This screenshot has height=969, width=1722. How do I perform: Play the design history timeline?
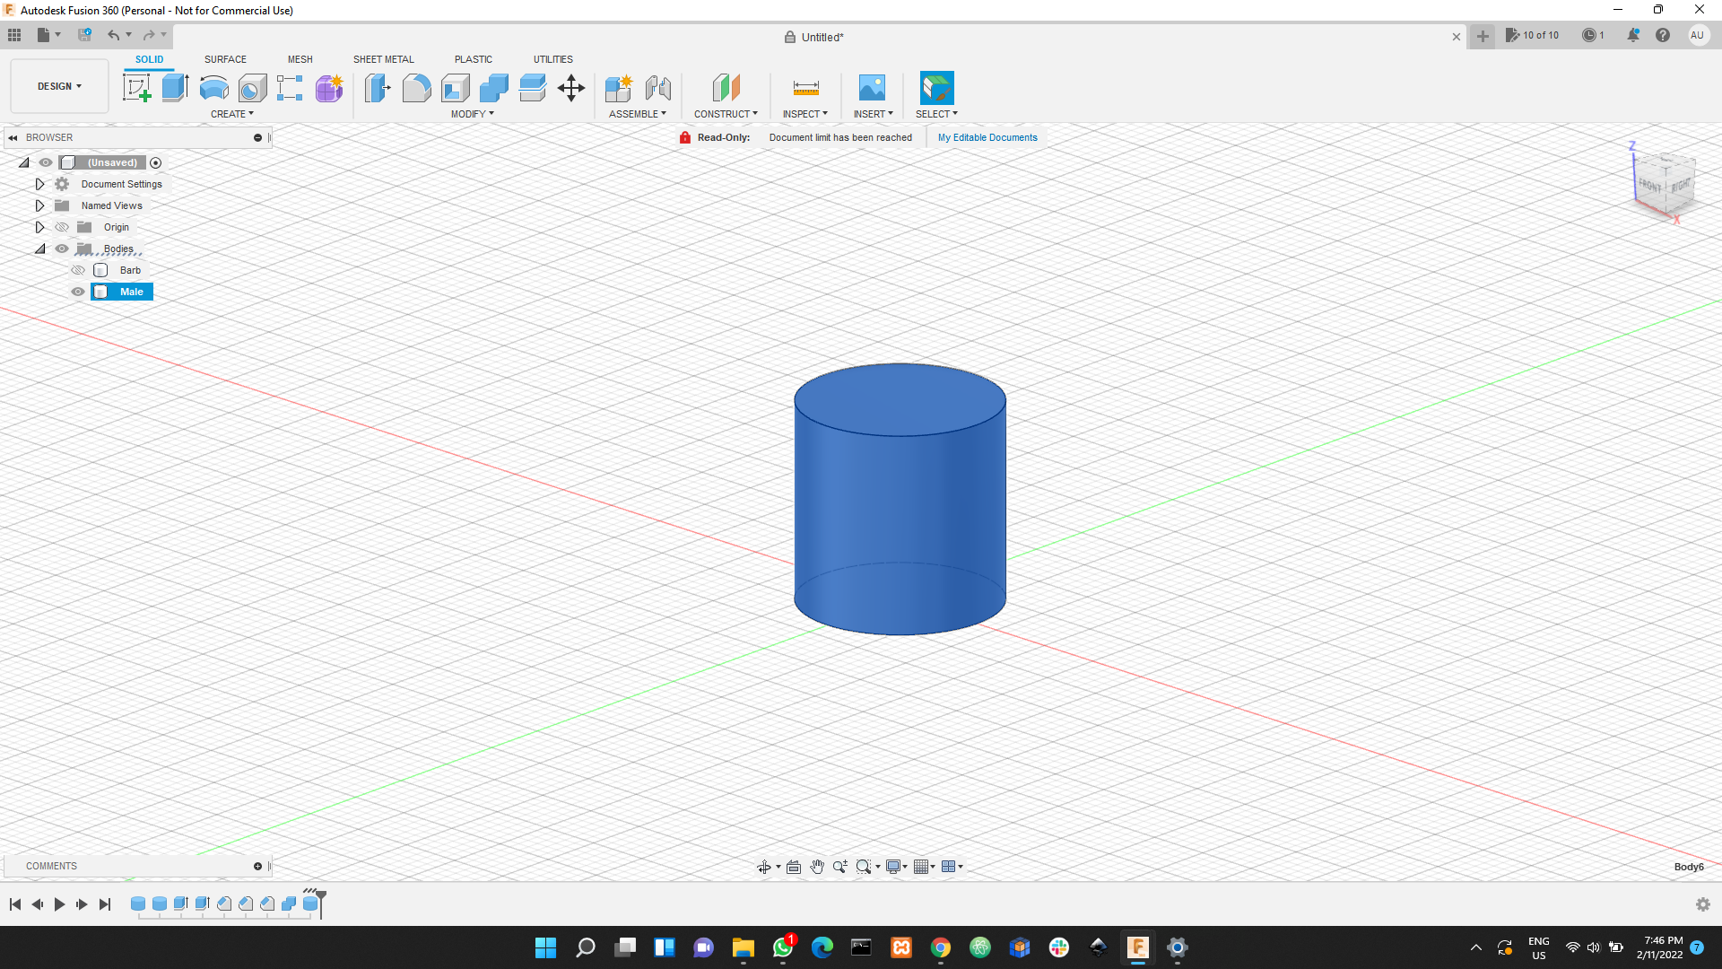pyautogui.click(x=58, y=904)
